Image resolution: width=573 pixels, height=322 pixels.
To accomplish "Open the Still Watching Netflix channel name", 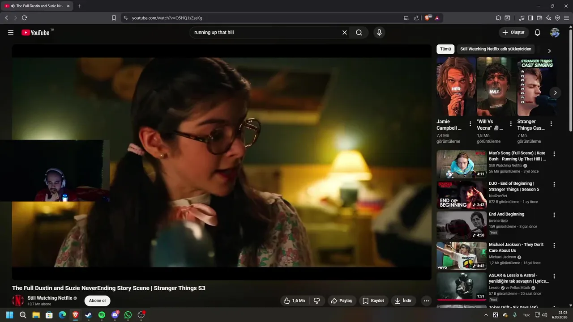I will 50,298.
